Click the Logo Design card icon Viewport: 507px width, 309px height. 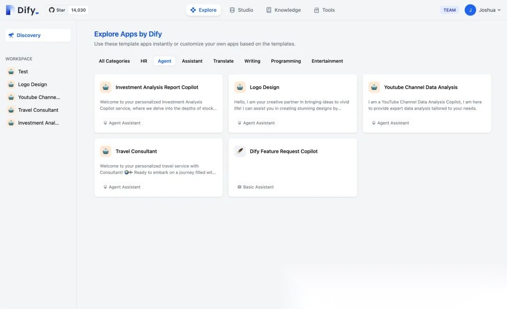(240, 87)
